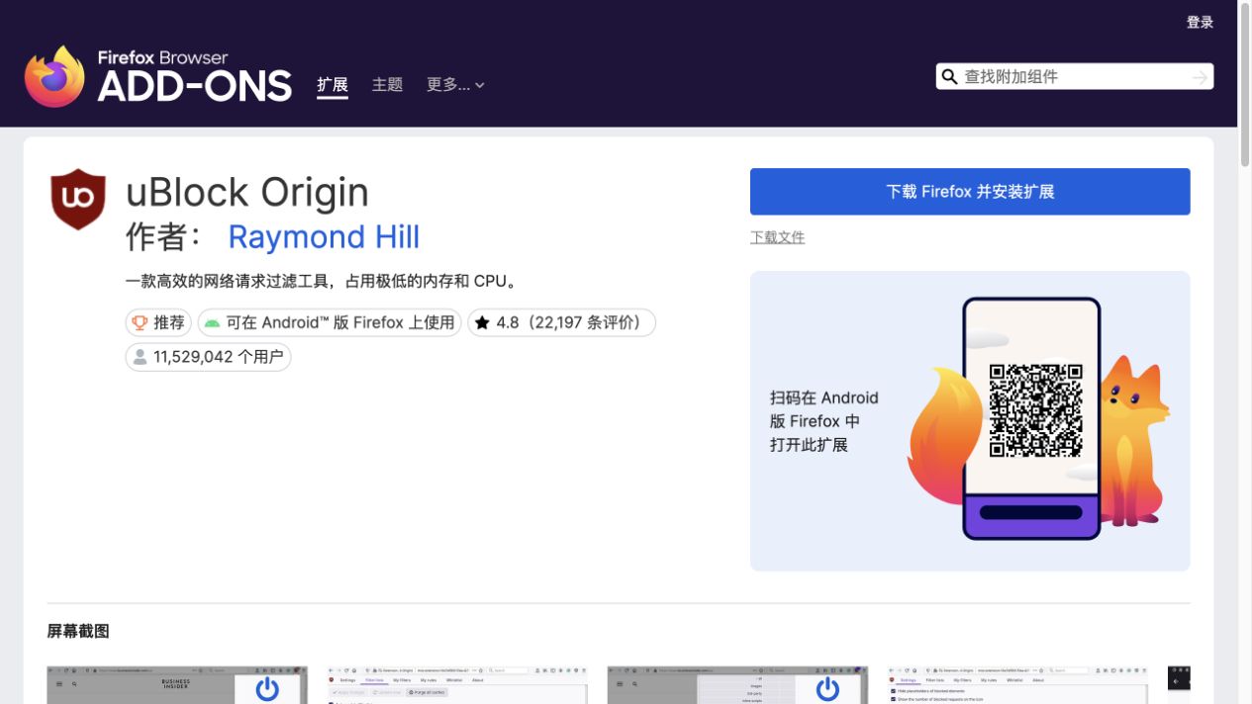Submit search with the arrow icon
The image size is (1252, 704).
1200,77
